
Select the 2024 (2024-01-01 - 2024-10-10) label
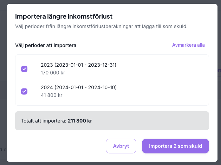[79, 87]
